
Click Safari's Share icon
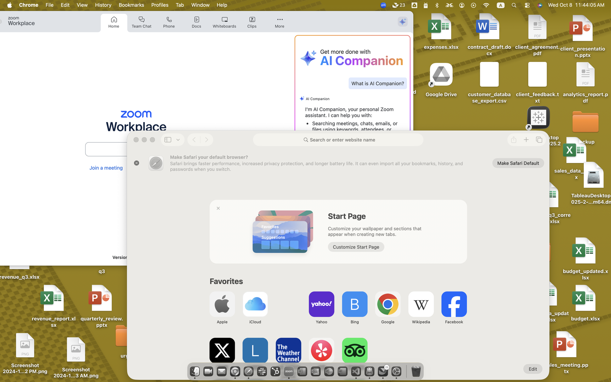513,140
